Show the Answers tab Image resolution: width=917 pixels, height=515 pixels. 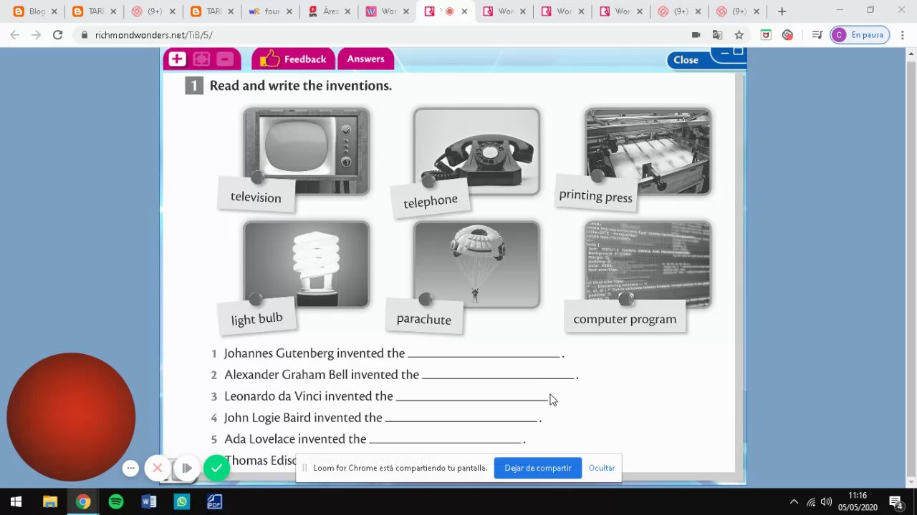[365, 59]
